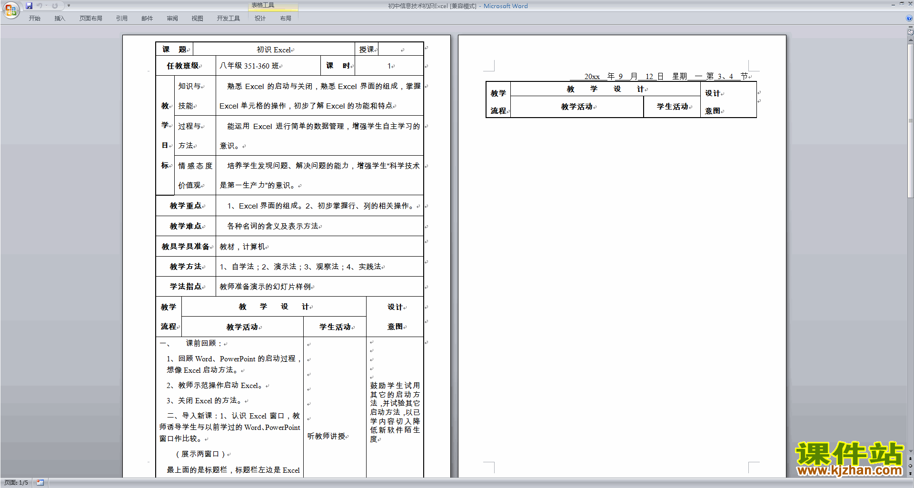Open the 审阅 ribbon tab
Screen dimensions: 914x488
(x=172, y=19)
